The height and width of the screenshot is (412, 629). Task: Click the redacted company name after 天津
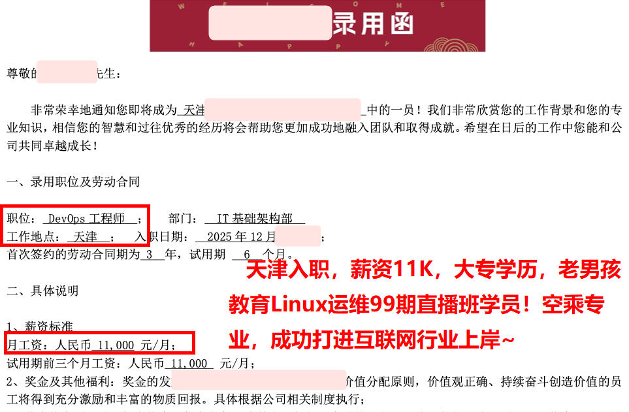tap(283, 109)
